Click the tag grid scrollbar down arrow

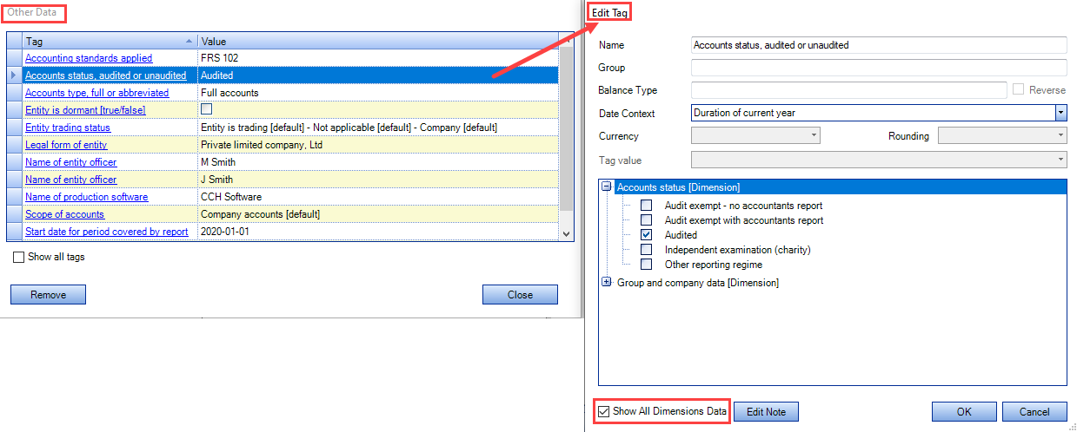tap(566, 233)
